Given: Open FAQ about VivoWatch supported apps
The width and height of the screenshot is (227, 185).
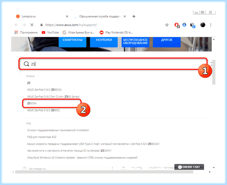Looking at the screenshot, I should pyautogui.click(x=58, y=130).
